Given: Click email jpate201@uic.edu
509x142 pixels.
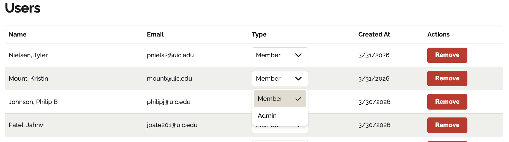Looking at the screenshot, I should 172,125.
